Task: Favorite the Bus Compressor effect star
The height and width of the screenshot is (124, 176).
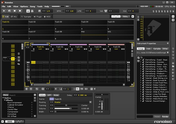Action: tap(32, 103)
